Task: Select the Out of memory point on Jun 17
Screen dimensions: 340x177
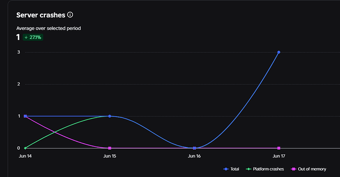Action: [x=279, y=148]
